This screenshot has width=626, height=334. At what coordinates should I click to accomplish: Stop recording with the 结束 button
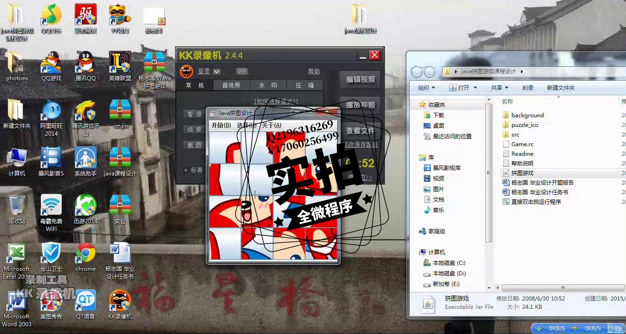194,130
